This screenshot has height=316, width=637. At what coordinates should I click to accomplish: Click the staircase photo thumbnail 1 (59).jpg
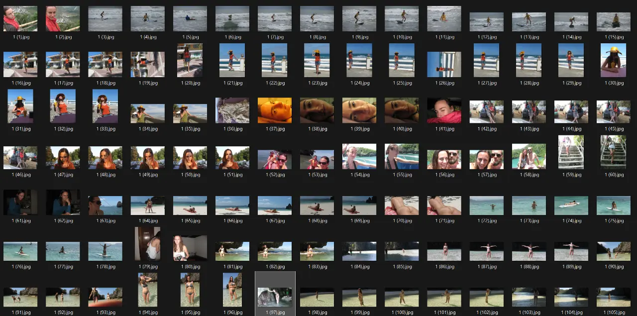point(571,152)
